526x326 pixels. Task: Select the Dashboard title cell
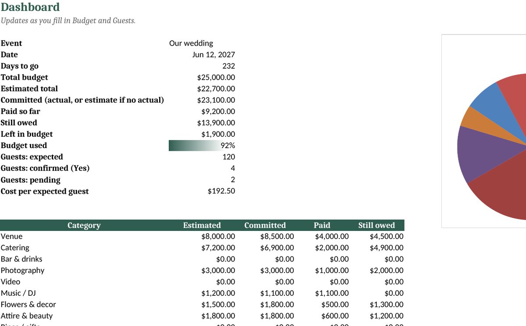(30, 7)
